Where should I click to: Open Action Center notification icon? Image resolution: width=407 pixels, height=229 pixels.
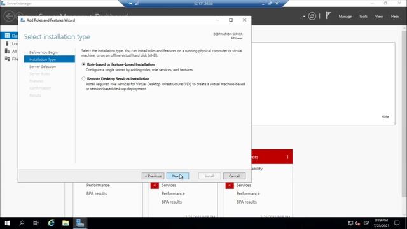coord(397,223)
